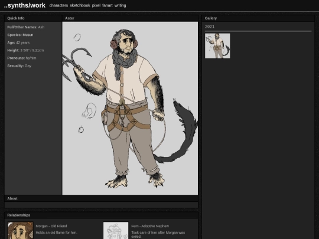
Task: Click the Relationships section header
Action: 101,215
